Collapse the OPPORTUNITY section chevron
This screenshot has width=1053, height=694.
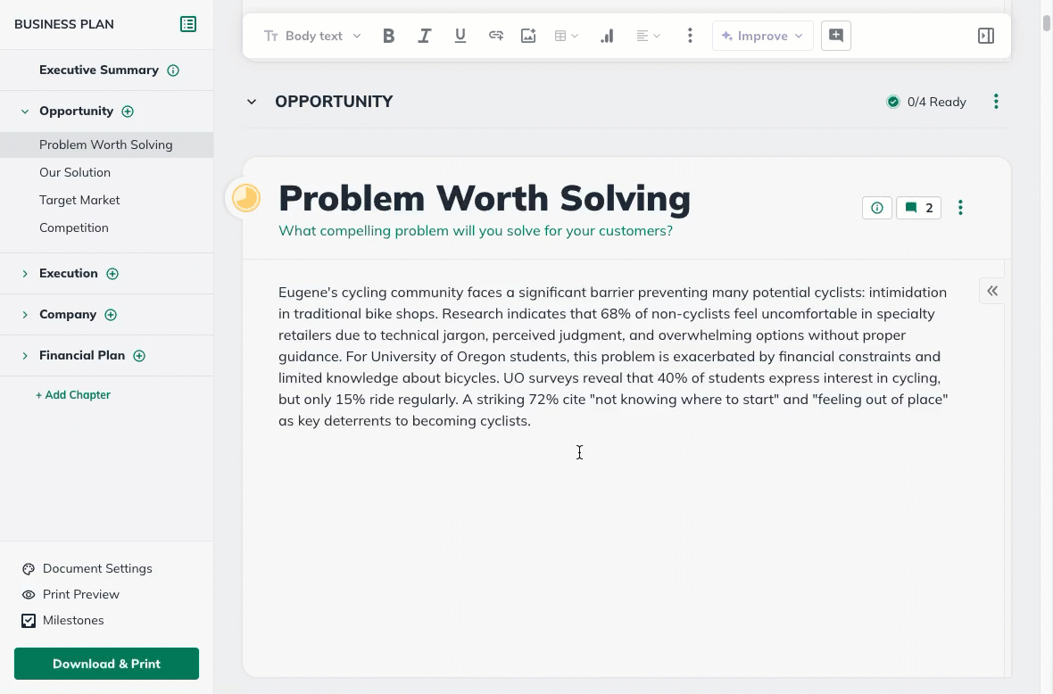252,102
